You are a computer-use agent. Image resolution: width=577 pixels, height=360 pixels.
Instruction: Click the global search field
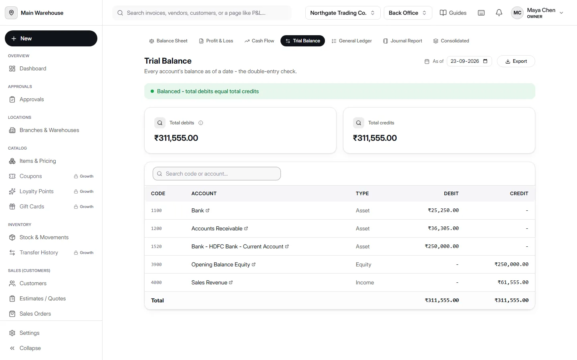pos(202,13)
